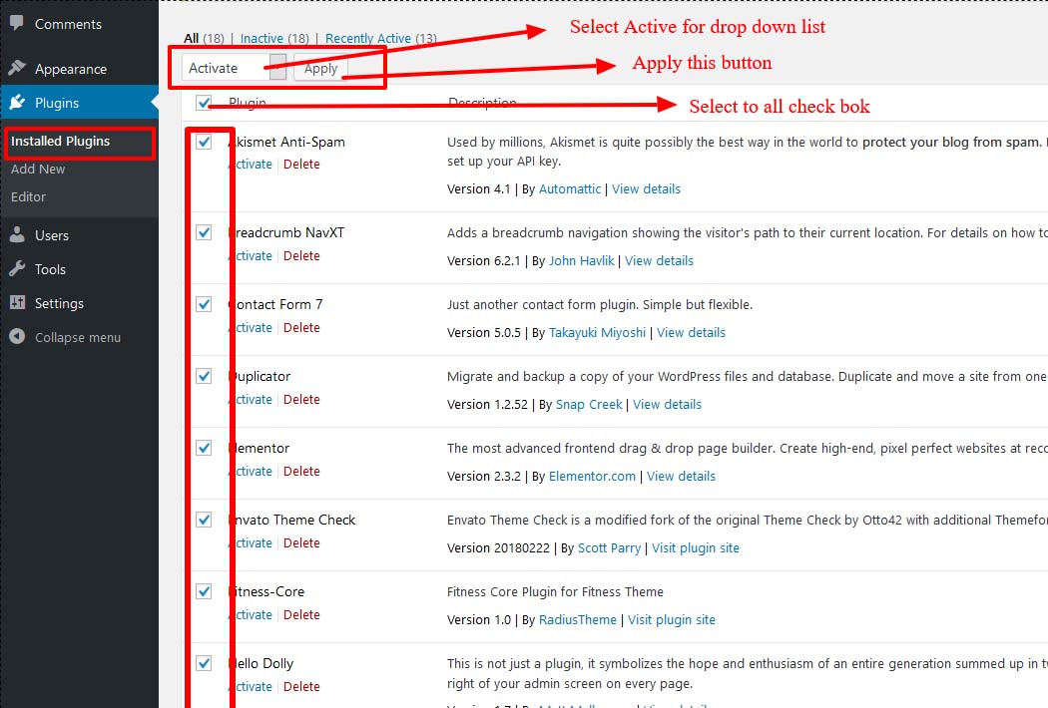The height and width of the screenshot is (708, 1048).
Task: Filter by Recently Active plugins
Action: 367,38
